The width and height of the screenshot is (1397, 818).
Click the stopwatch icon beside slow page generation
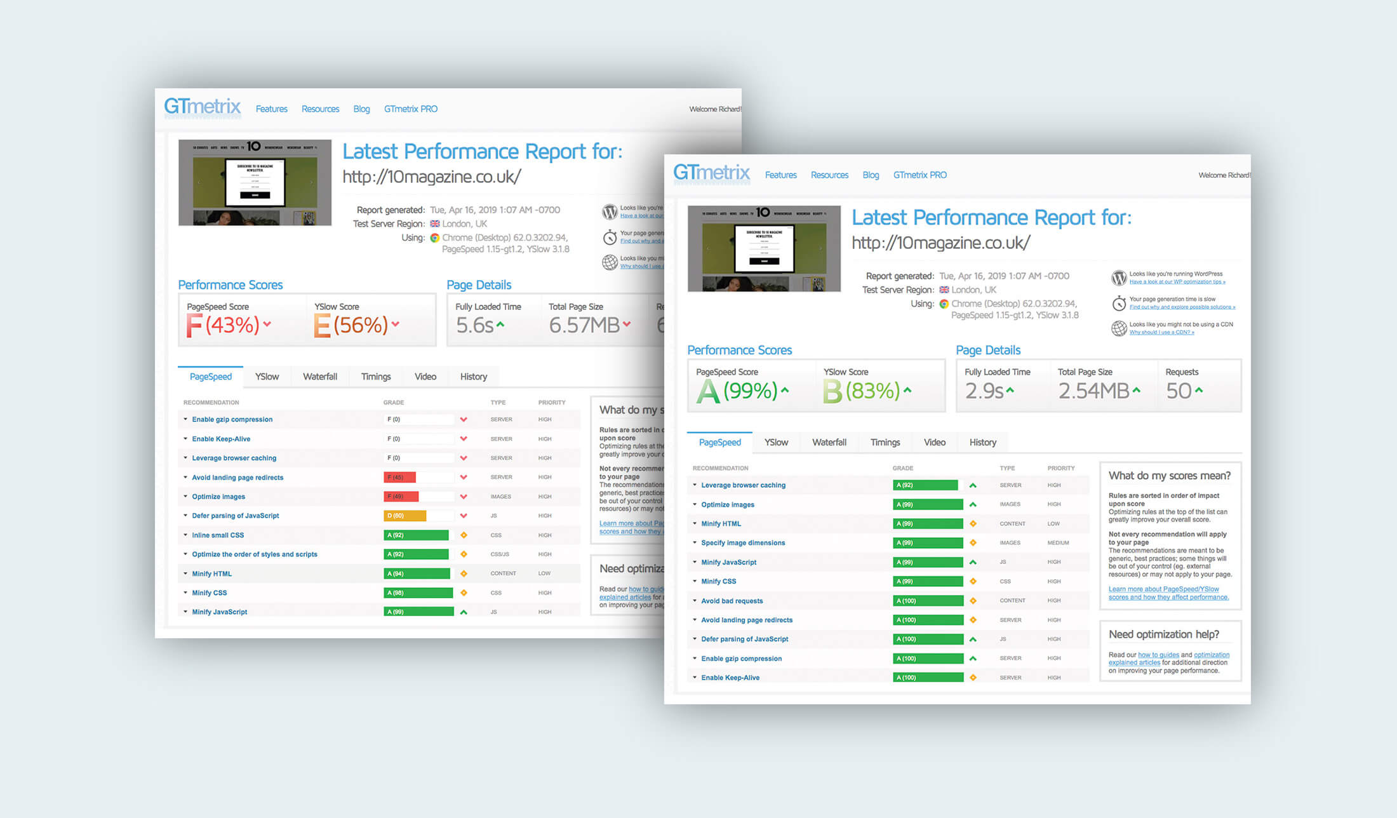[1118, 303]
